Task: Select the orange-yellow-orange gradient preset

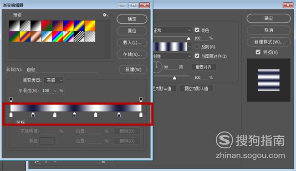Action: (90, 25)
